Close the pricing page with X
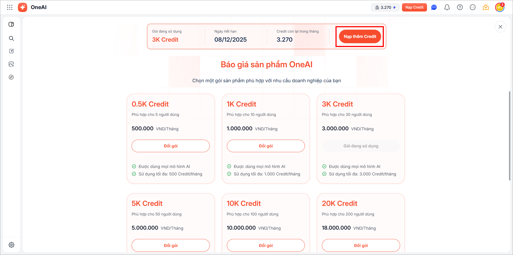 tap(500, 27)
